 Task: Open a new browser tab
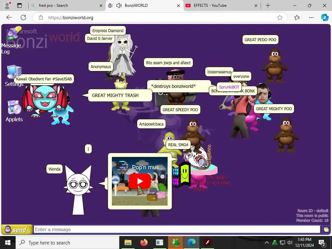pyautogui.click(x=268, y=6)
